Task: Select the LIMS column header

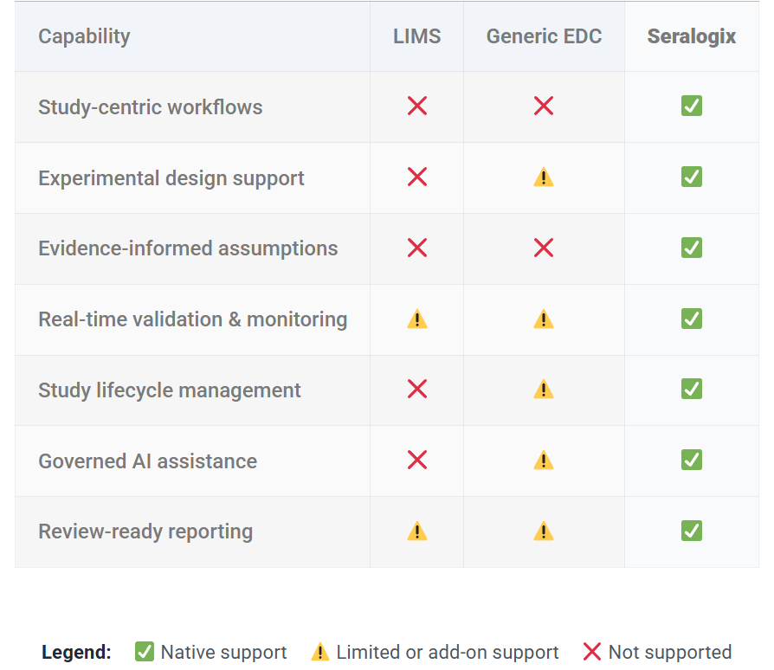Action: 416,36
